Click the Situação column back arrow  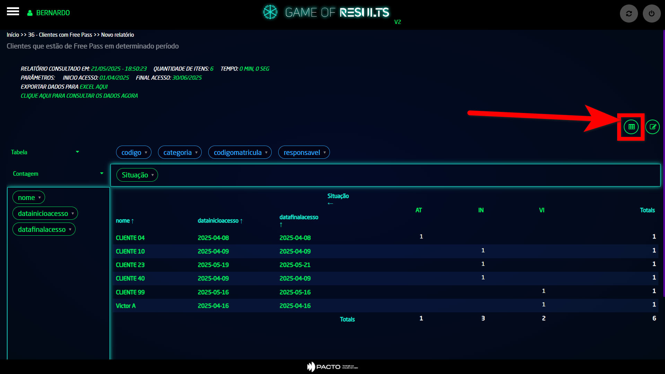pos(330,203)
